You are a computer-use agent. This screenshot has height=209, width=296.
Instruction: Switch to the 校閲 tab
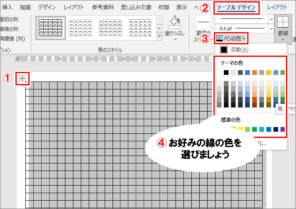click(164, 7)
